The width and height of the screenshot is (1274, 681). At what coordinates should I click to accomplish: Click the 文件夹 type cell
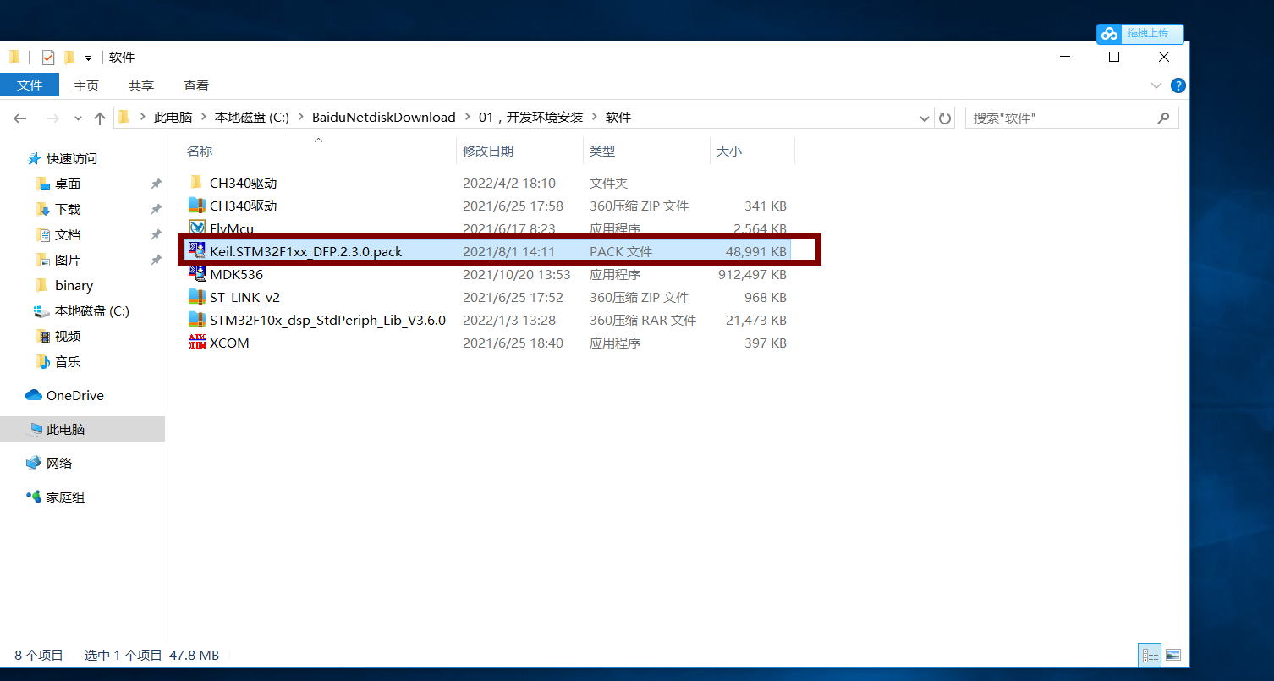608,183
